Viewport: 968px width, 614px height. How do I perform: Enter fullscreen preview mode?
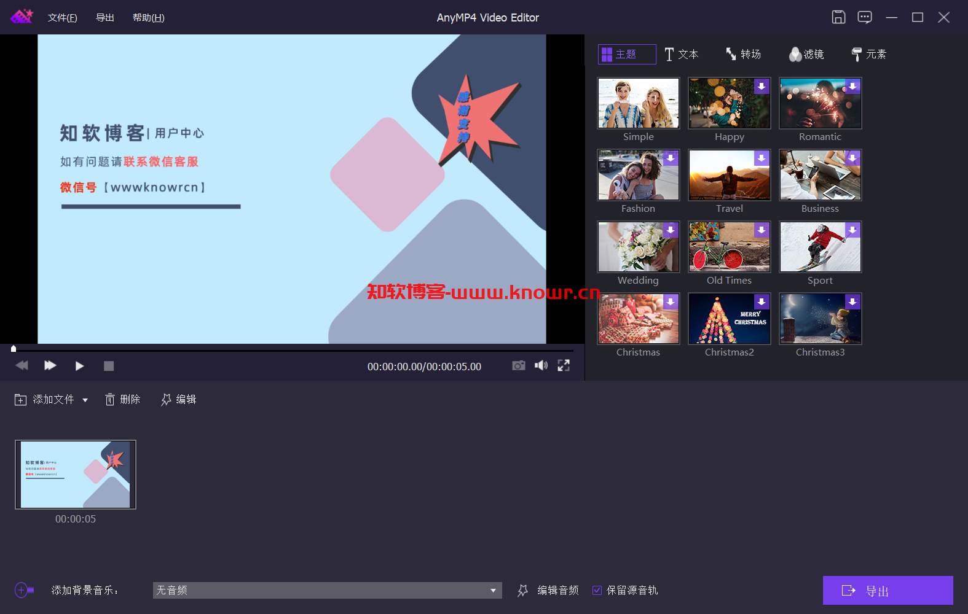click(564, 366)
